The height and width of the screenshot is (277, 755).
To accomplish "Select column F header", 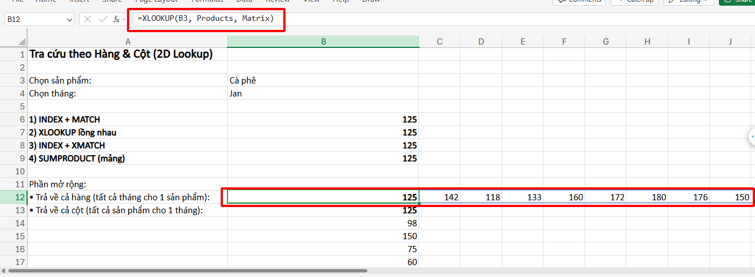I will 564,42.
